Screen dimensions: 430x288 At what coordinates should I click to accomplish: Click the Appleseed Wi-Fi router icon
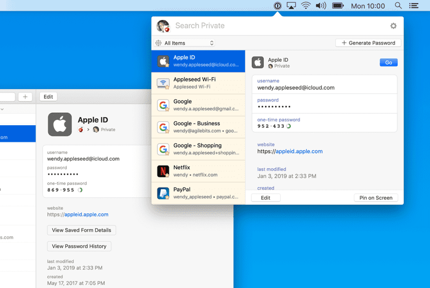[163, 83]
